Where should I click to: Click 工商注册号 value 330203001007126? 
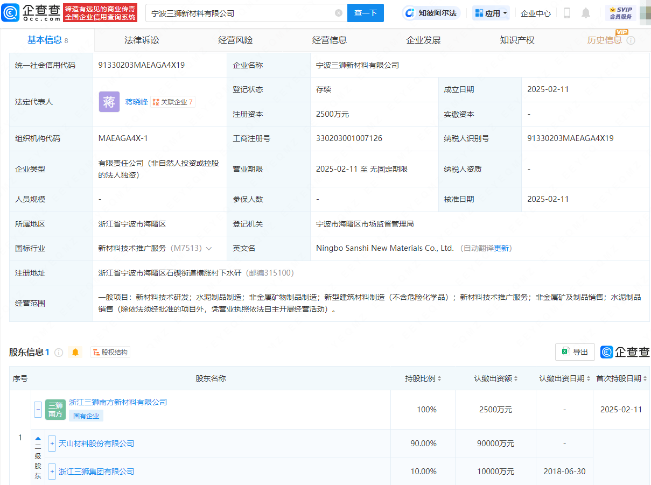[349, 138]
